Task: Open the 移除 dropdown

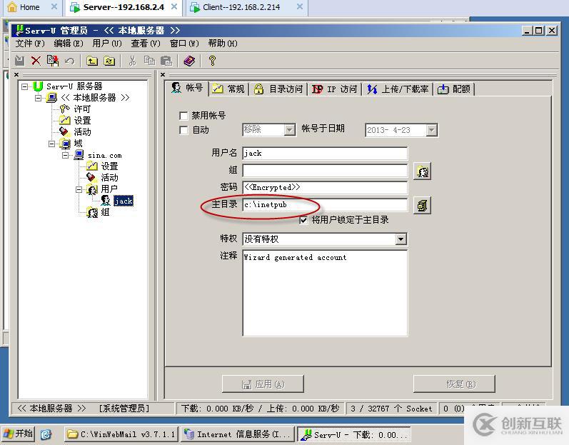Action: [290, 130]
